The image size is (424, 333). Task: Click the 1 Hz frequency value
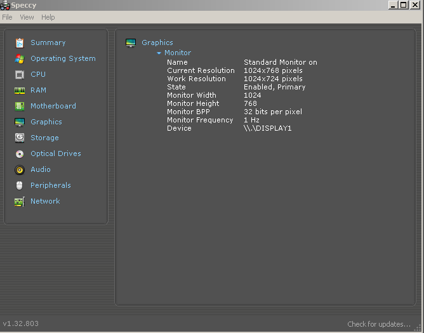coord(251,120)
